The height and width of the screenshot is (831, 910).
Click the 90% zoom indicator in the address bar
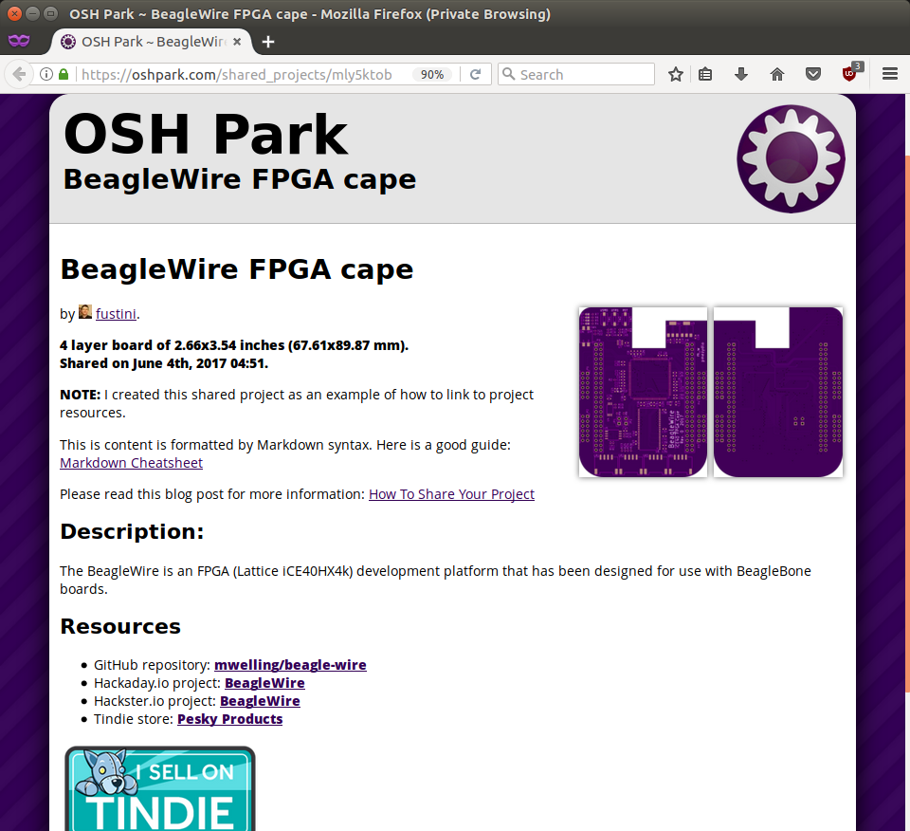point(432,73)
